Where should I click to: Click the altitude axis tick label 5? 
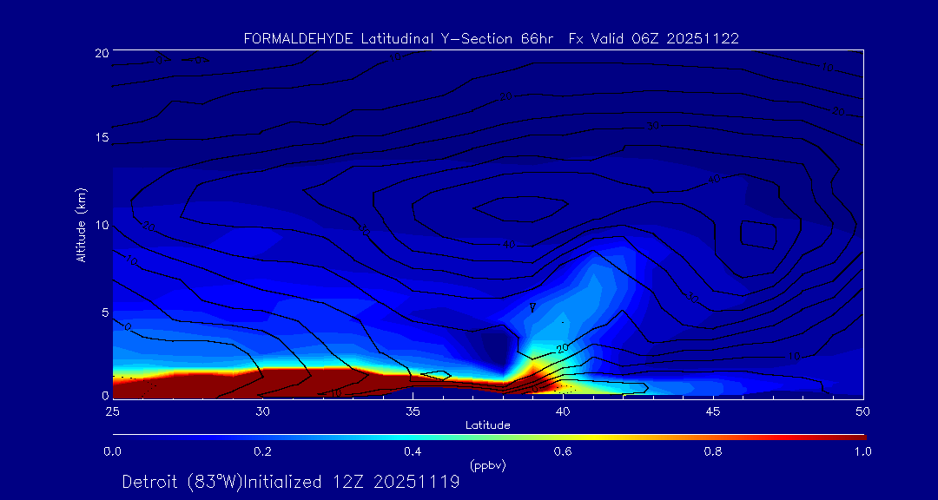coord(105,312)
